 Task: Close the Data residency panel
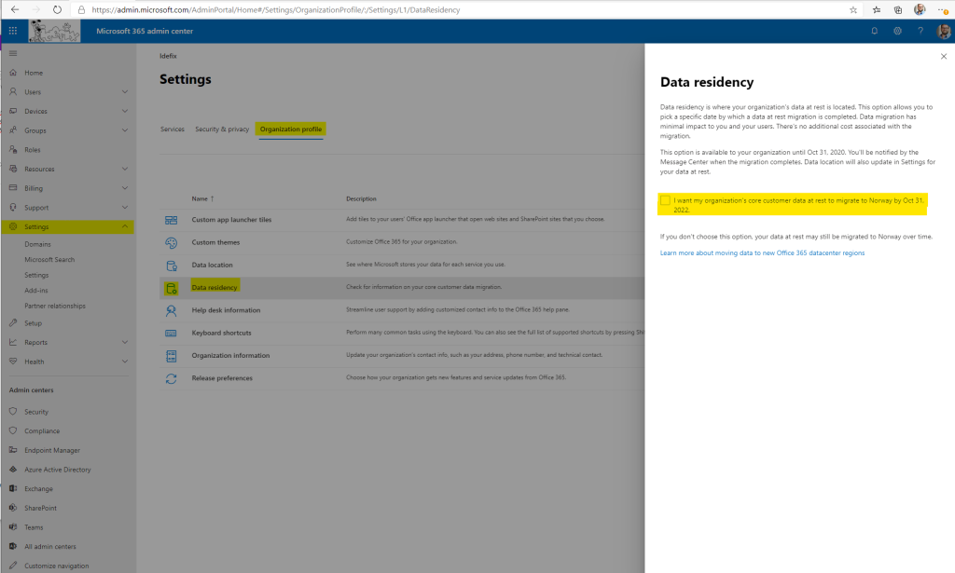pos(944,56)
